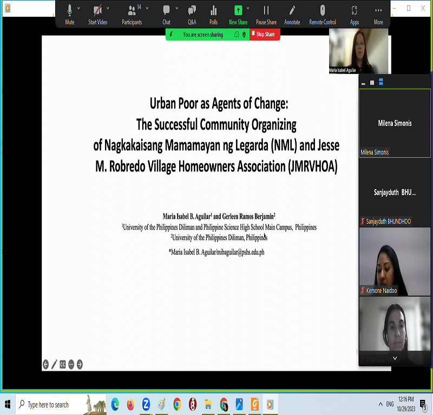Click the green New Share button
This screenshot has width=433, height=415.
(238, 10)
